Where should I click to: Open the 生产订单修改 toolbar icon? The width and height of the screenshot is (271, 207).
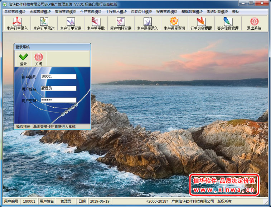pyautogui.click(x=44, y=24)
